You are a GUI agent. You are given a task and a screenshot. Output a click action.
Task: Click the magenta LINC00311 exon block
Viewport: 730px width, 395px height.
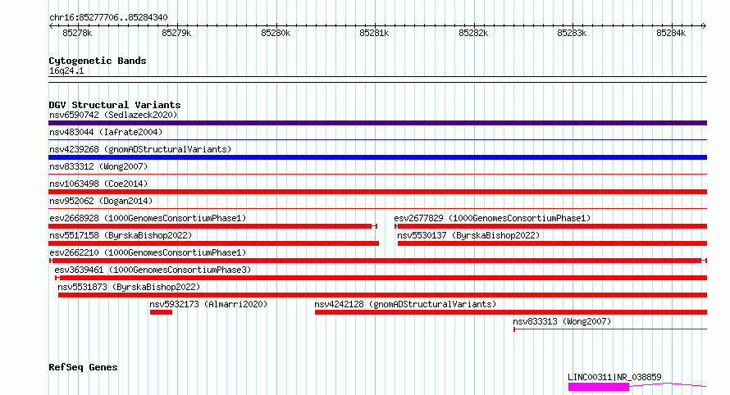[599, 387]
